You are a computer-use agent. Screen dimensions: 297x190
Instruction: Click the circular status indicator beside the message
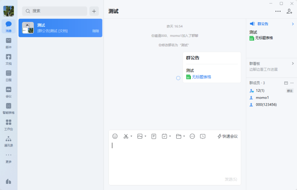tap(178, 78)
